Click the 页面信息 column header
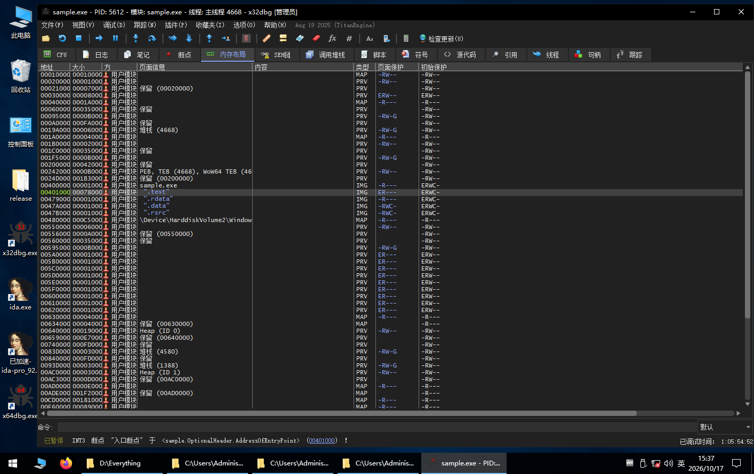 [x=195, y=67]
